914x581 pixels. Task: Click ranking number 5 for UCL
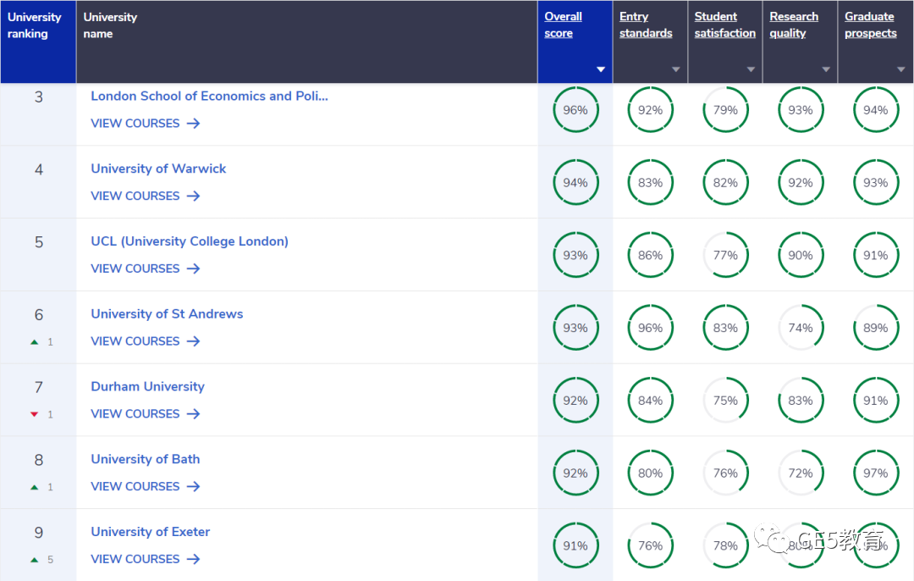click(x=38, y=242)
